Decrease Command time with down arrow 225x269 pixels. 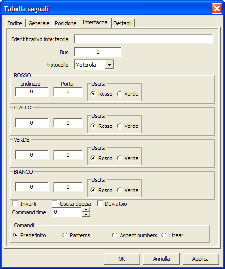tap(86, 215)
